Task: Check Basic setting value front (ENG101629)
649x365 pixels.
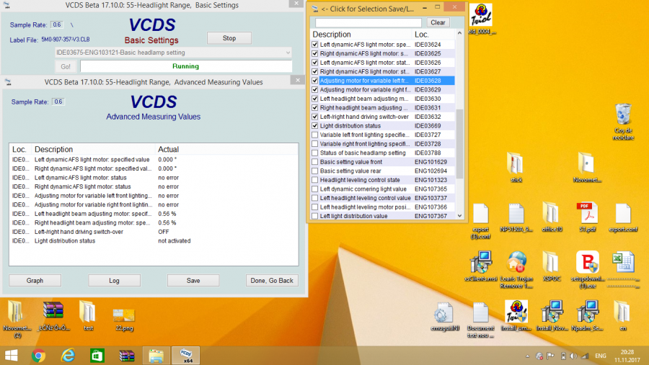Action: (x=314, y=162)
